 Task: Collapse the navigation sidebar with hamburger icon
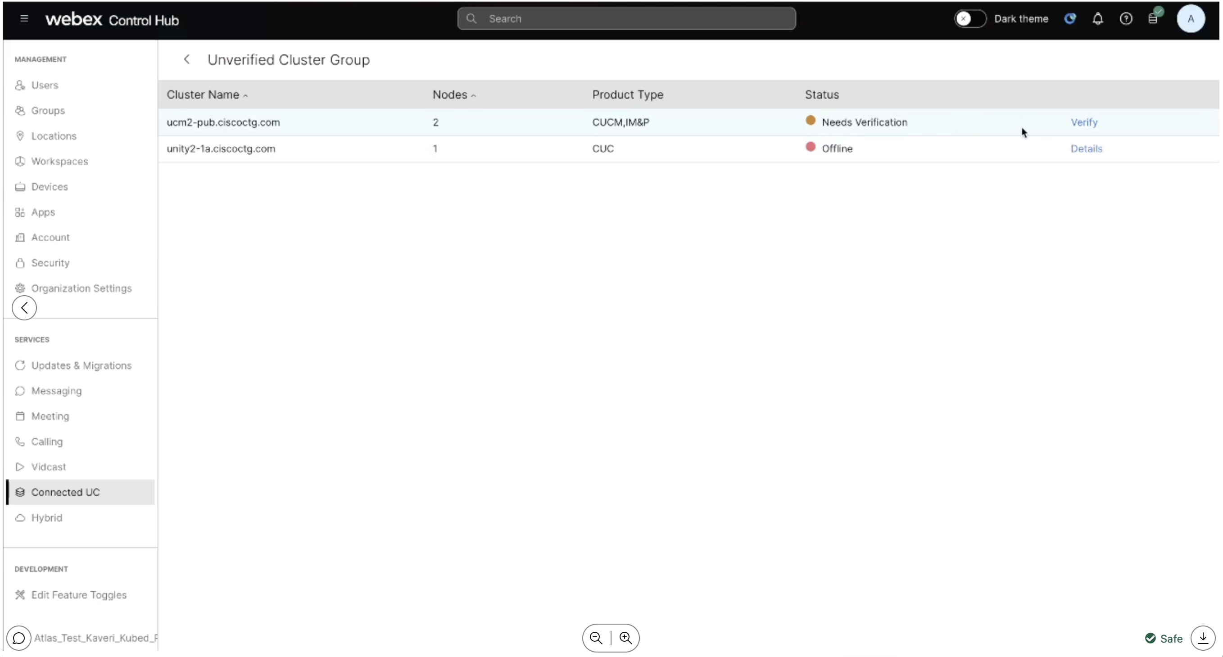pyautogui.click(x=24, y=18)
